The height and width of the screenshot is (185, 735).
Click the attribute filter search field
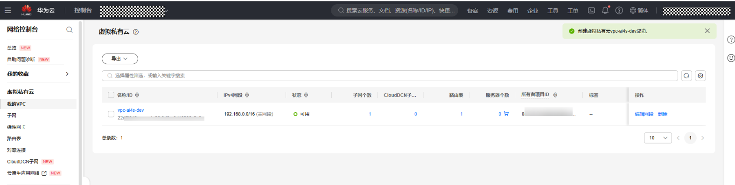coord(390,75)
